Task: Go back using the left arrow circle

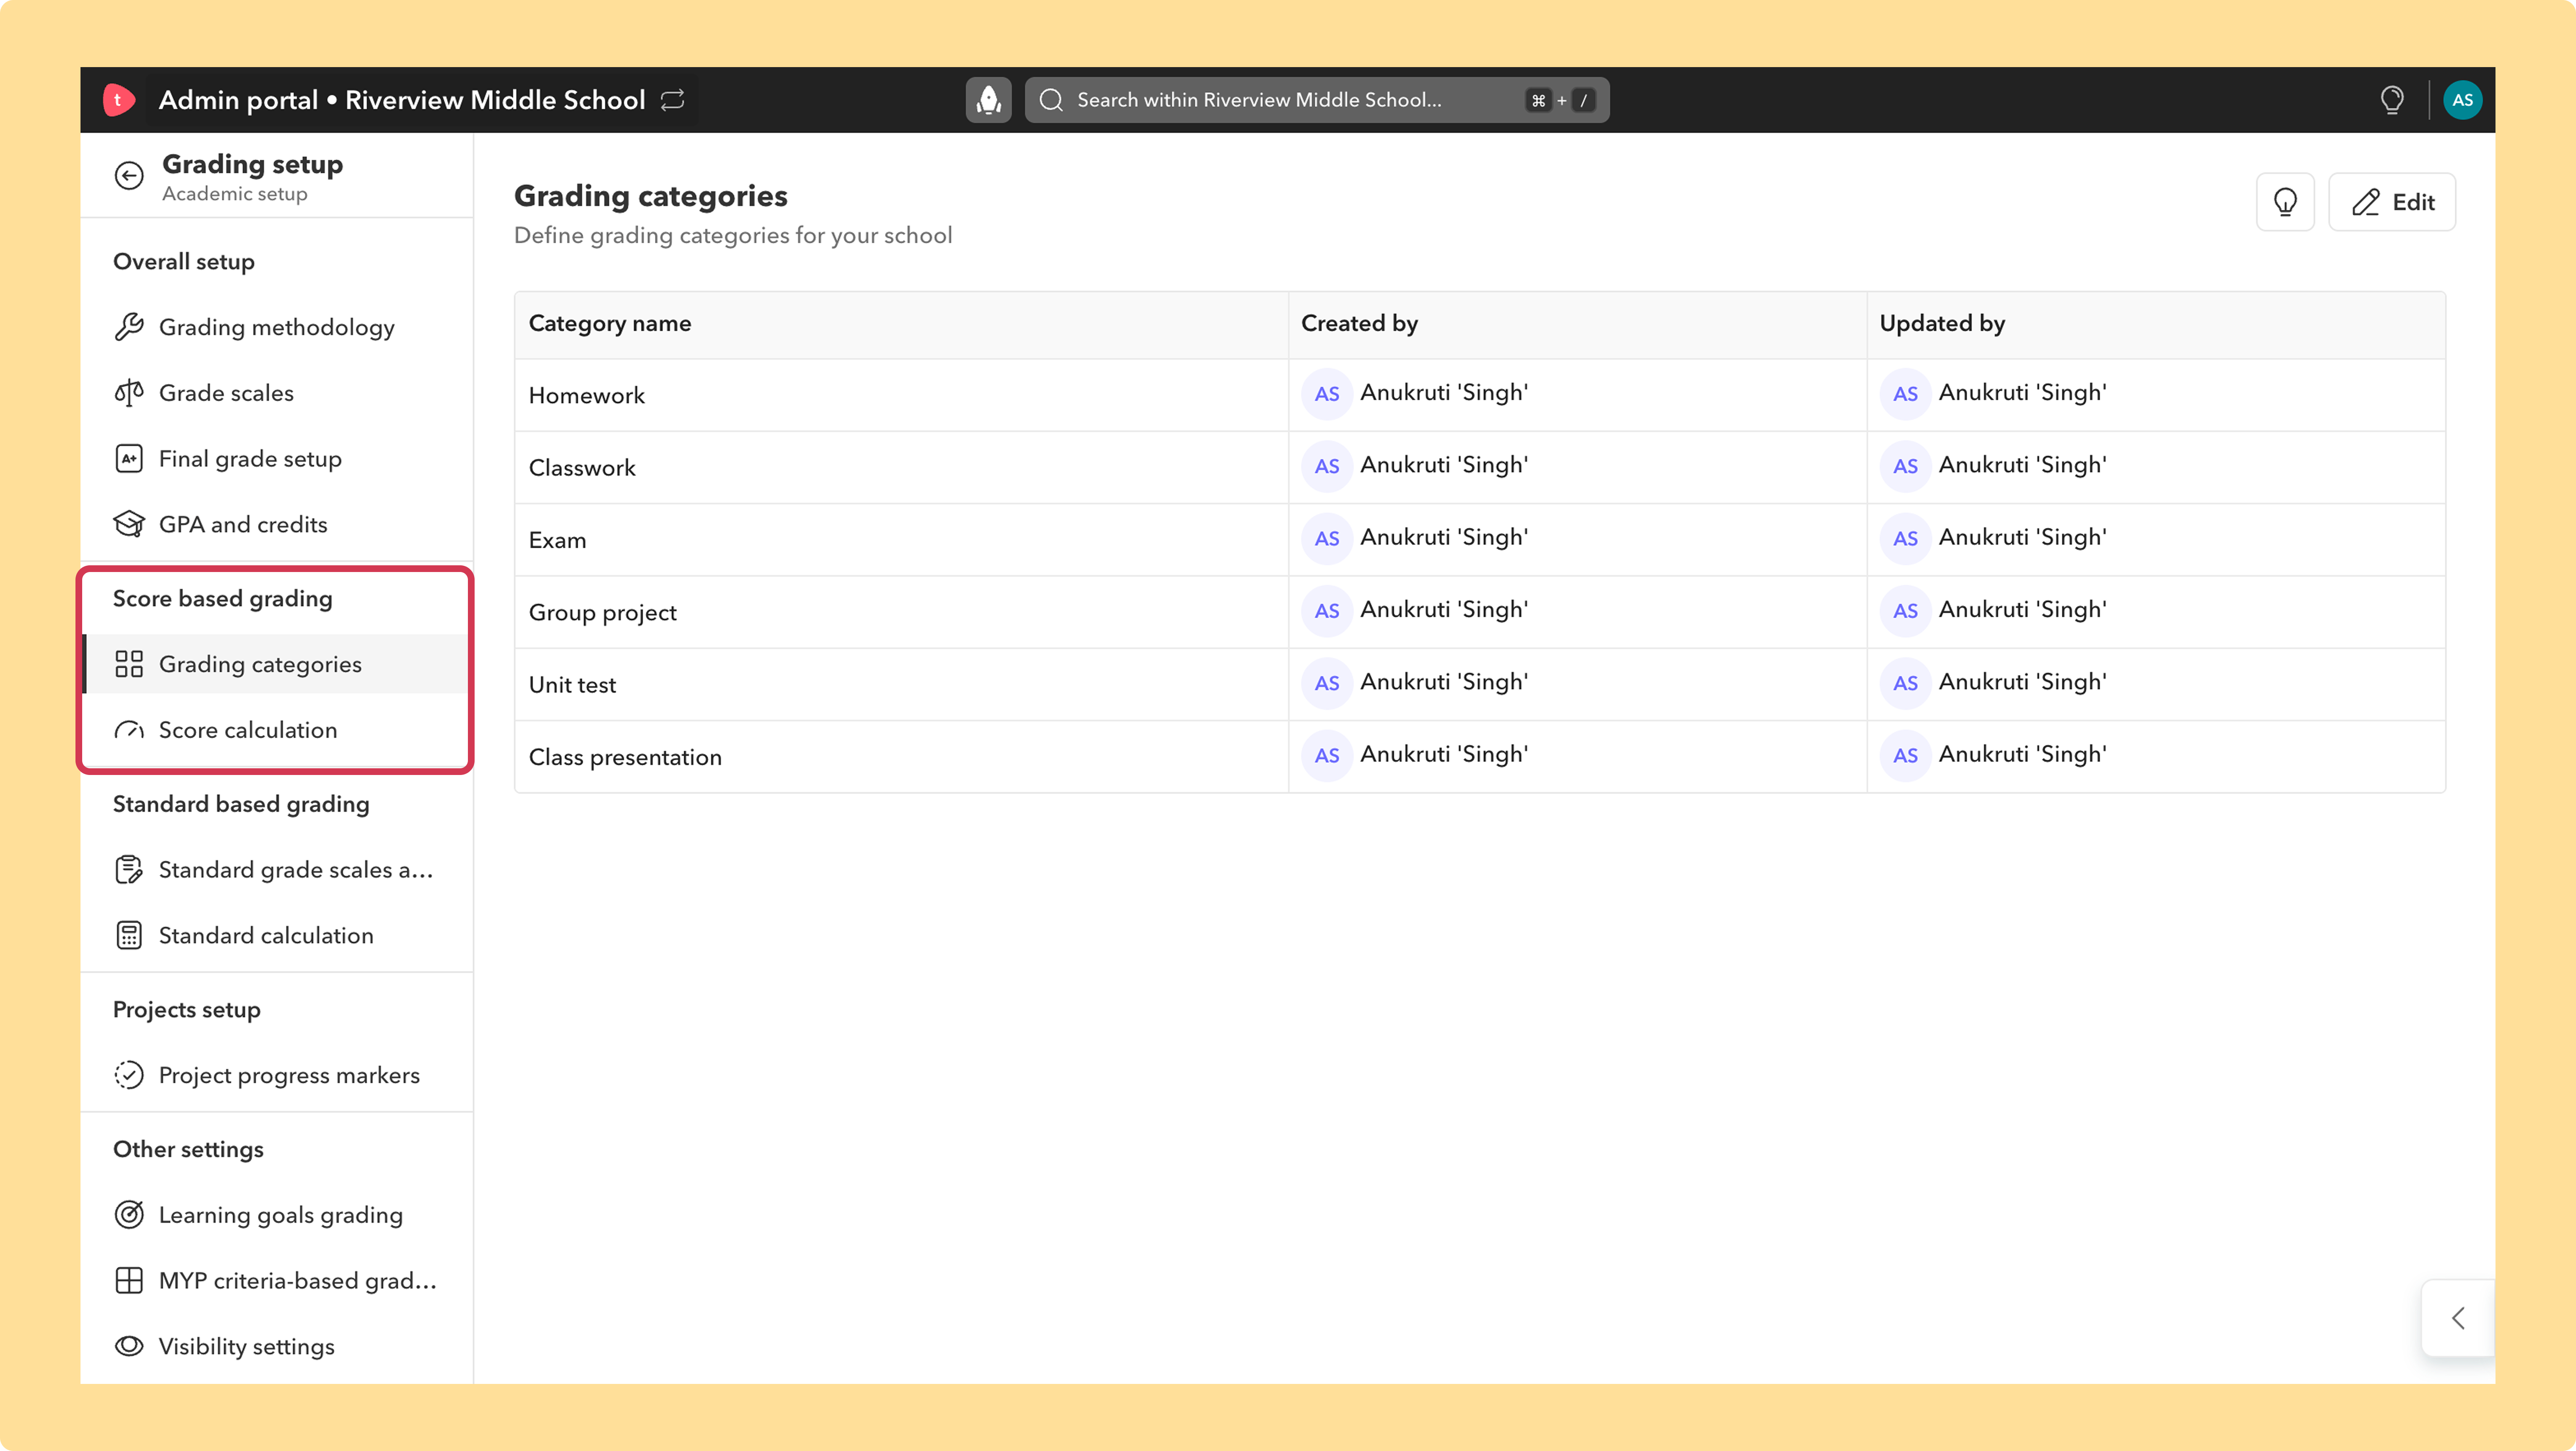Action: pyautogui.click(x=129, y=176)
